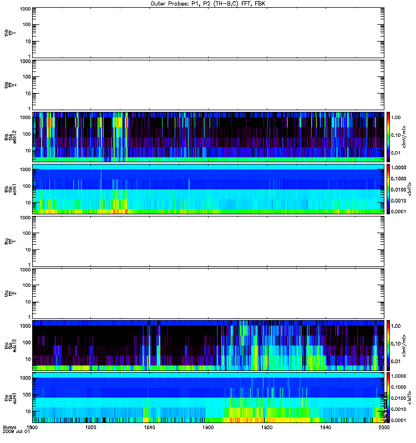The width and height of the screenshot is (416, 443).
Task: Click the '10' y-tick of thb fbk edc12 panel
Action: [28, 151]
